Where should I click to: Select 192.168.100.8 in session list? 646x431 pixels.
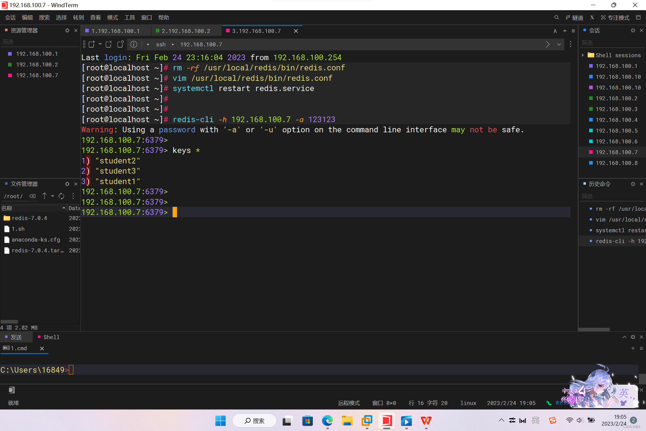click(616, 163)
